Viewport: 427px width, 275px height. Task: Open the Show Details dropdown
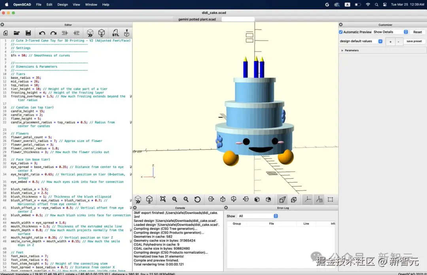point(390,32)
